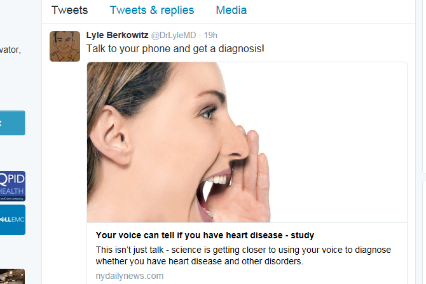This screenshot has height=284, width=426.
Task: Click the @DrLyleMD handle
Action: pyautogui.click(x=174, y=36)
